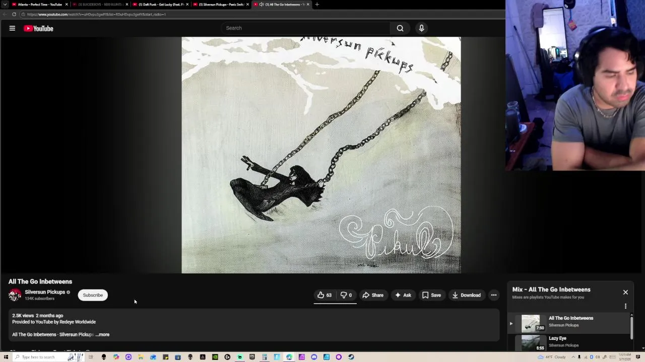Open Calculator from the taskbar
645x362 pixels.
(264, 357)
